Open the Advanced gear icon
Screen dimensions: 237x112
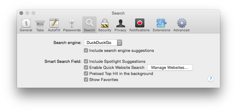tap(182, 23)
